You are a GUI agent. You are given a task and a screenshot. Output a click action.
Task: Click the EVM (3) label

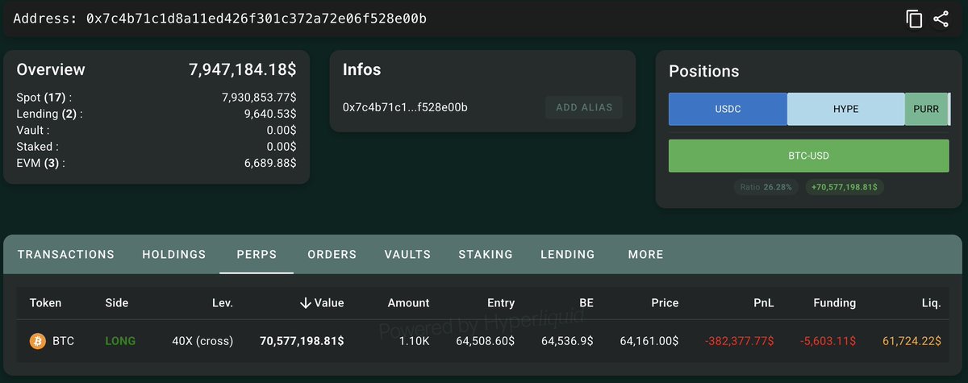point(40,163)
